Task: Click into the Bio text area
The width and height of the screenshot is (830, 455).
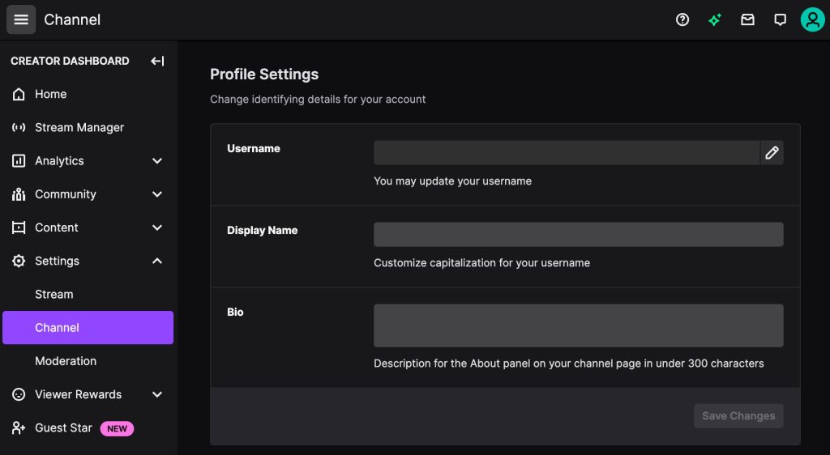Action: pyautogui.click(x=579, y=325)
